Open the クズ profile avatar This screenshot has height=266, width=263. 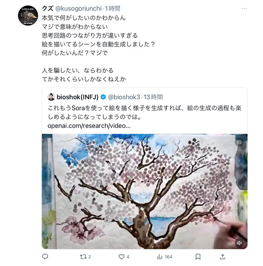[28, 16]
